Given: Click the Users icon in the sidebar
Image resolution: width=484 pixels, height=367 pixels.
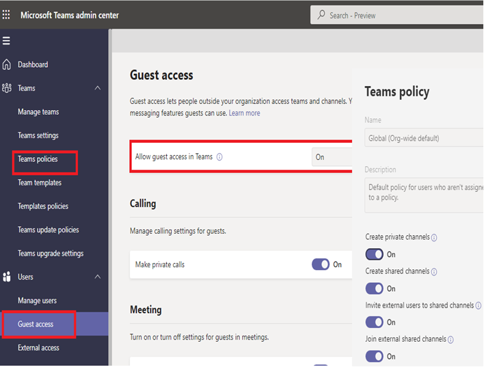Looking at the screenshot, I should (6, 277).
